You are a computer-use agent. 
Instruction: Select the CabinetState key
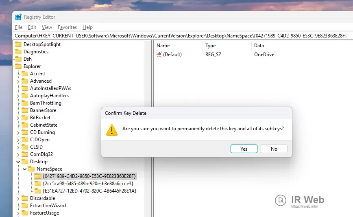tap(44, 125)
